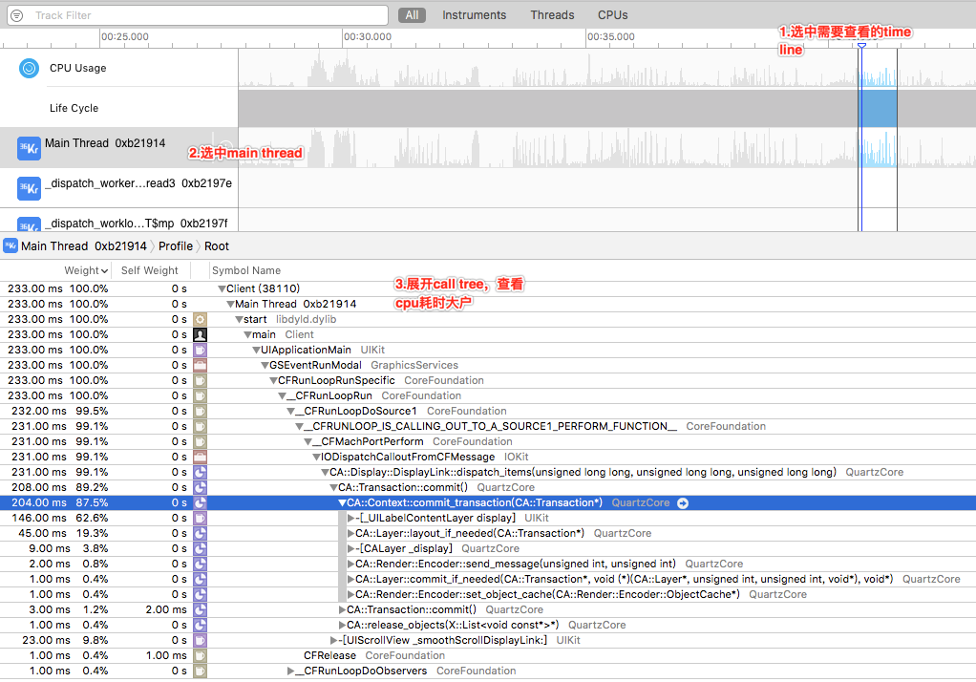
Task: Click the CPU Usage instrument icon
Action: tap(29, 68)
